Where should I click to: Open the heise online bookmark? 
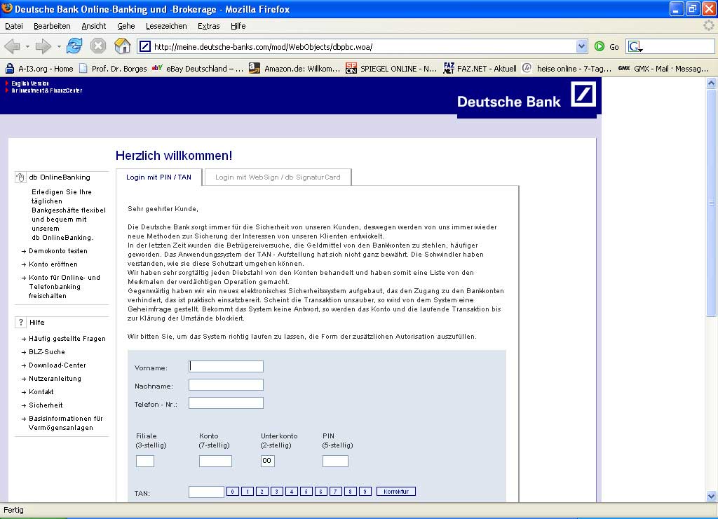(x=567, y=69)
